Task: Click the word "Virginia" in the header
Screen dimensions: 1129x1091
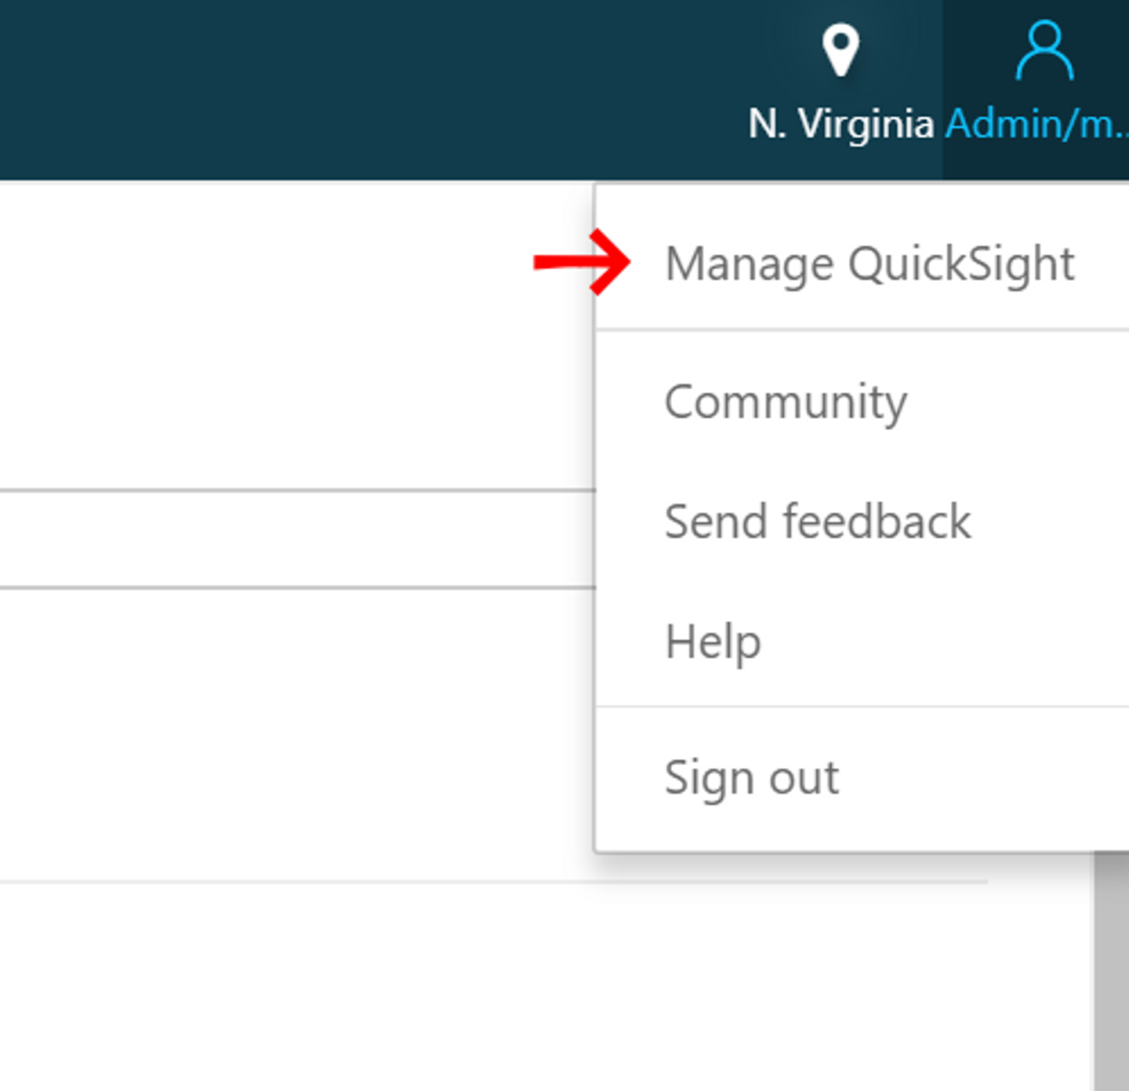Action: (x=866, y=124)
